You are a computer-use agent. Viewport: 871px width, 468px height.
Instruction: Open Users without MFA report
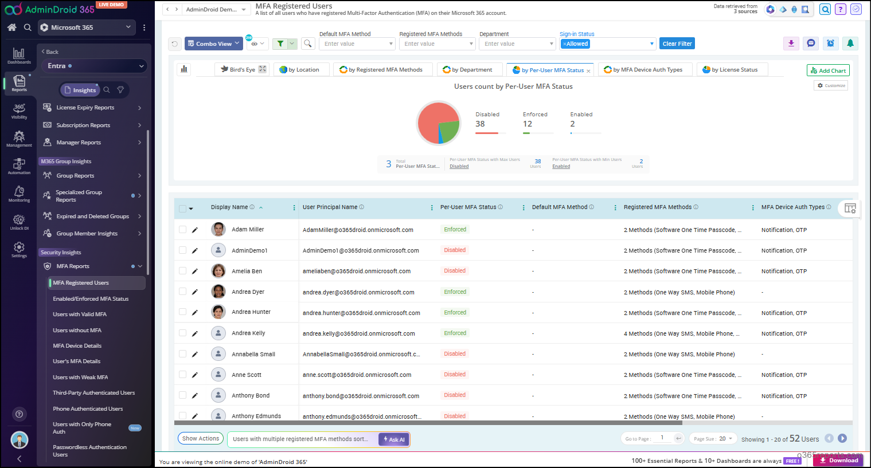77,330
